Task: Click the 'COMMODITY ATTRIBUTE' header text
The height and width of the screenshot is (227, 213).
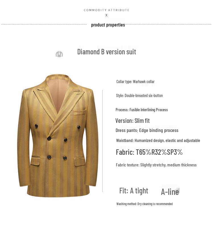Action: tap(106, 10)
